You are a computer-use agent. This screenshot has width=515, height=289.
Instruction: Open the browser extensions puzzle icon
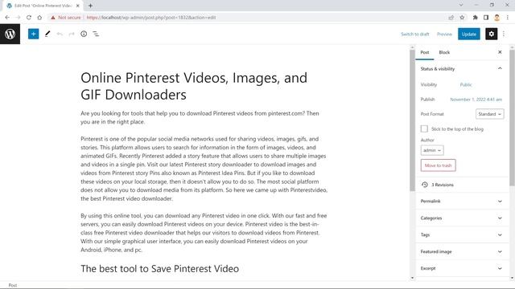(475, 18)
